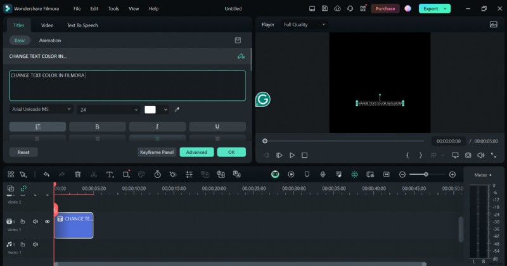Open the speed stopwatch tool

(x=157, y=175)
